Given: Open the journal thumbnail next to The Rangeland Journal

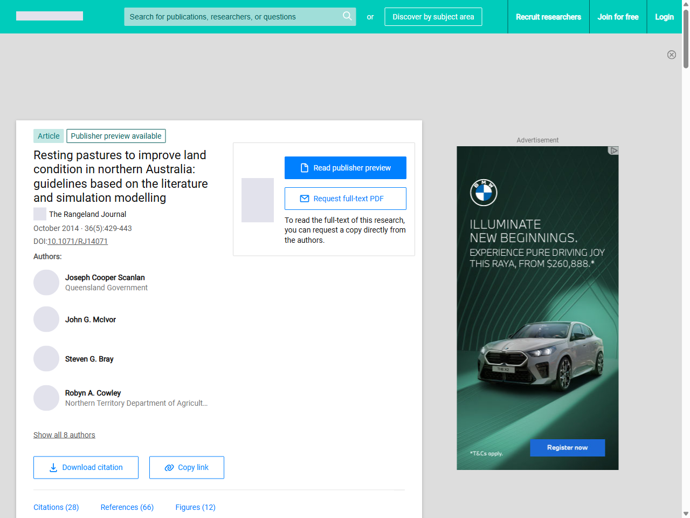Looking at the screenshot, I should click(39, 214).
